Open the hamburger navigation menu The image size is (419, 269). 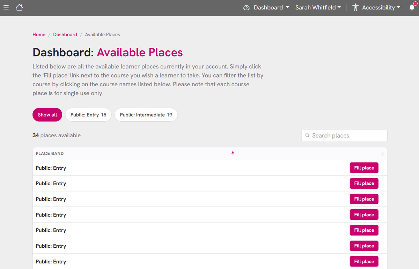tap(6, 7)
